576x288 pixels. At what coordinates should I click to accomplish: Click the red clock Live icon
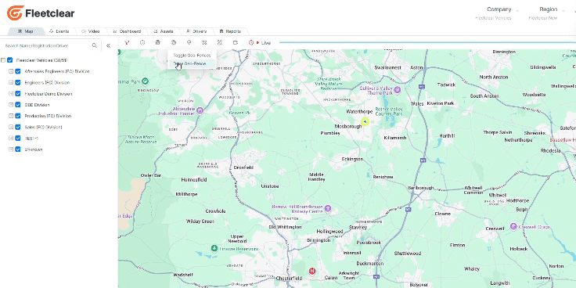click(x=251, y=42)
